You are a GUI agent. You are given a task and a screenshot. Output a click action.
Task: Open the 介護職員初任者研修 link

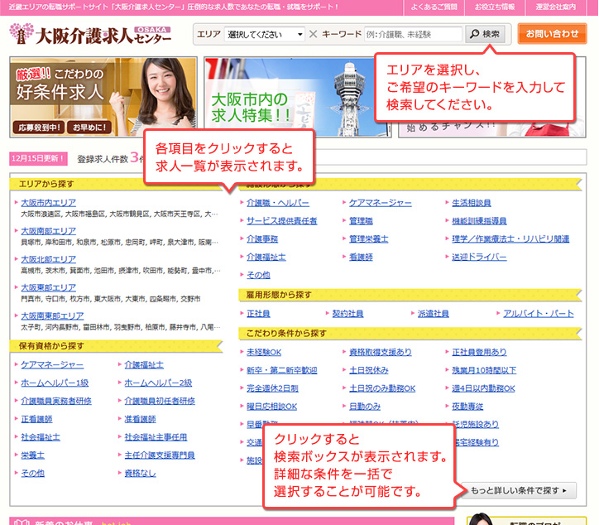[x=160, y=401]
